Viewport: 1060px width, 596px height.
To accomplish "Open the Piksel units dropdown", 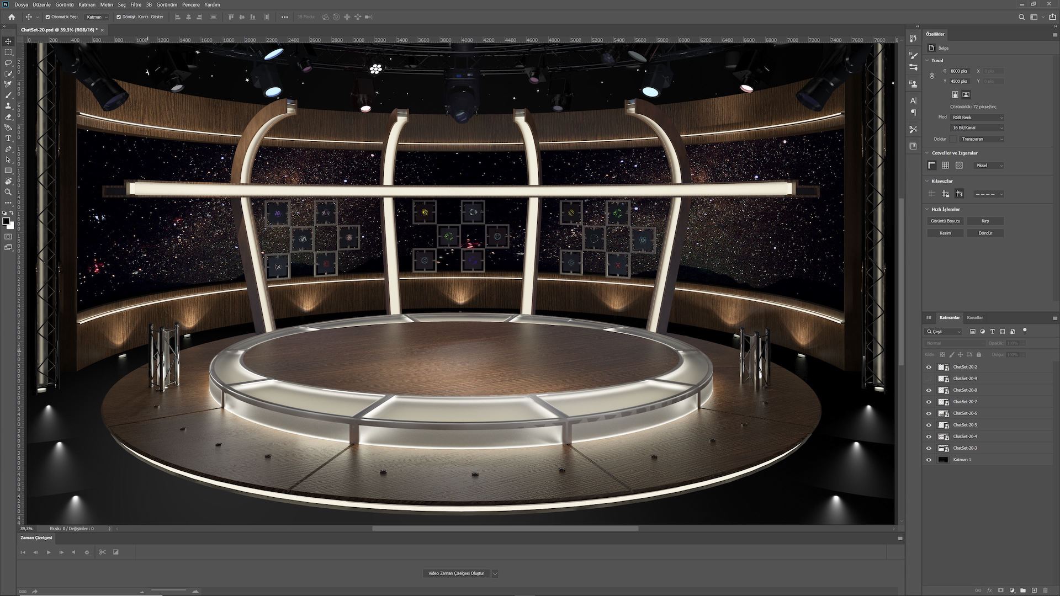I will tap(988, 166).
